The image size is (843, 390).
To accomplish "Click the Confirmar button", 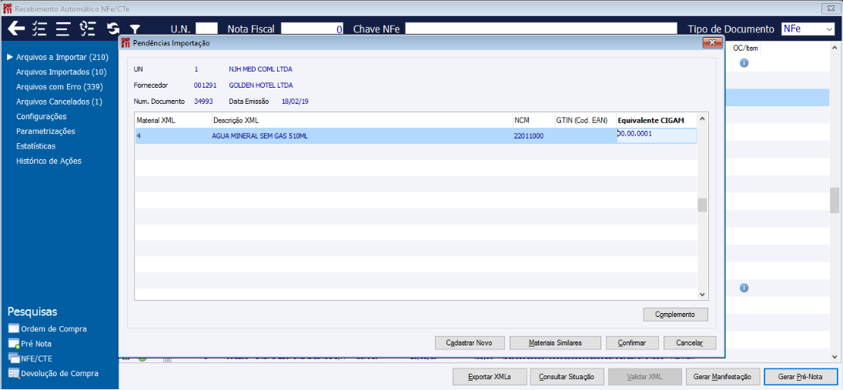I will (632, 343).
